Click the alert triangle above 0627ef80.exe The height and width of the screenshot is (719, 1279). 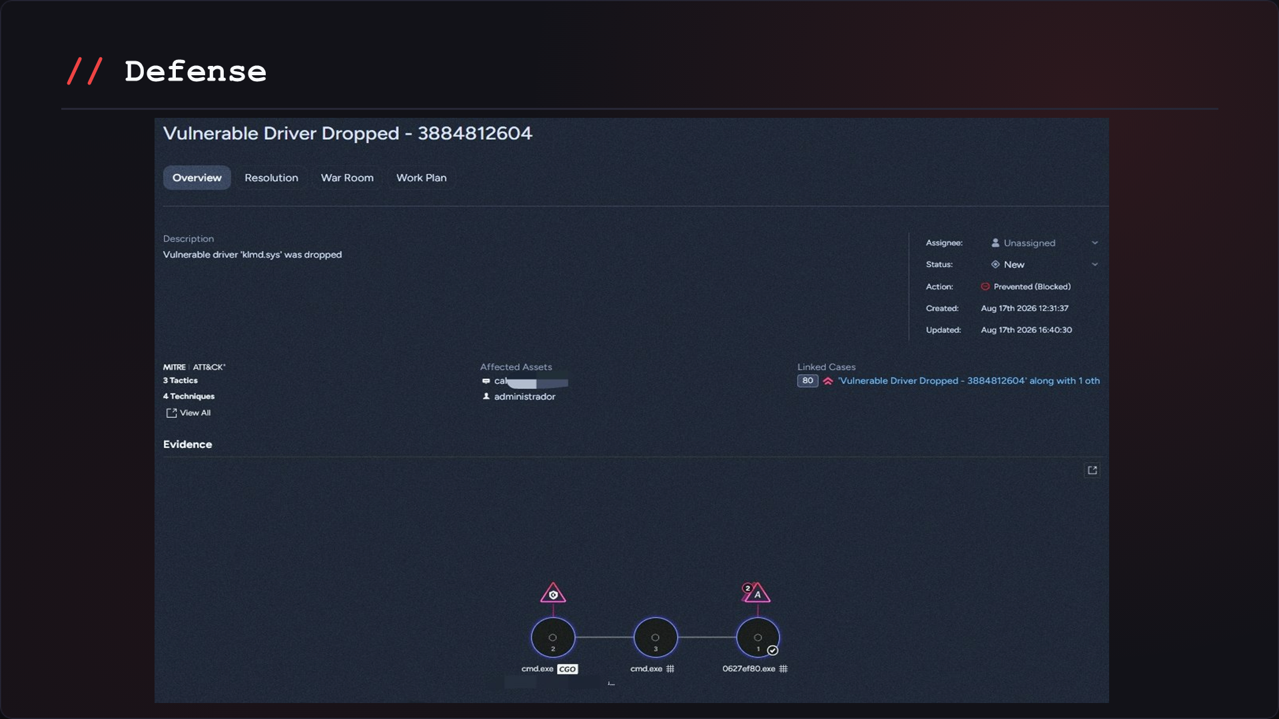pos(757,593)
